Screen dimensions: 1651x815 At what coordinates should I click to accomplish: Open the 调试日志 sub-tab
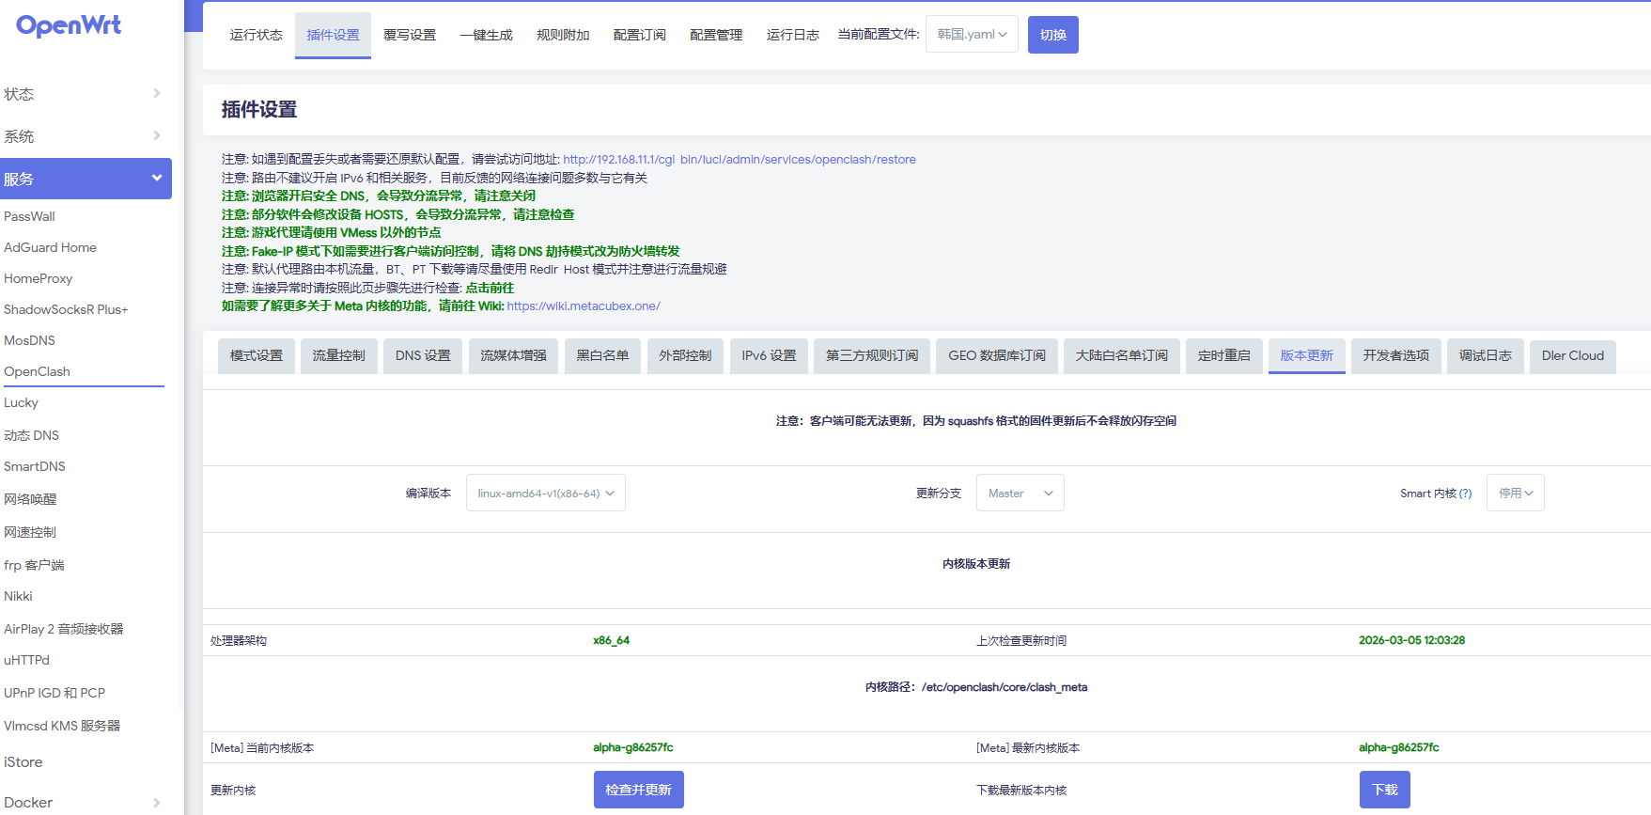tap(1486, 356)
